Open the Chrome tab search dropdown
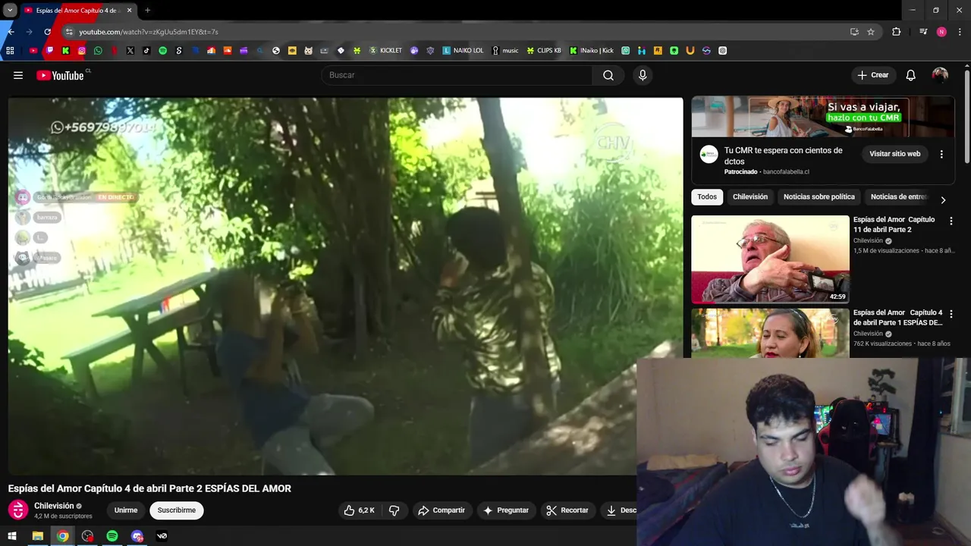This screenshot has height=546, width=971. pyautogui.click(x=10, y=11)
